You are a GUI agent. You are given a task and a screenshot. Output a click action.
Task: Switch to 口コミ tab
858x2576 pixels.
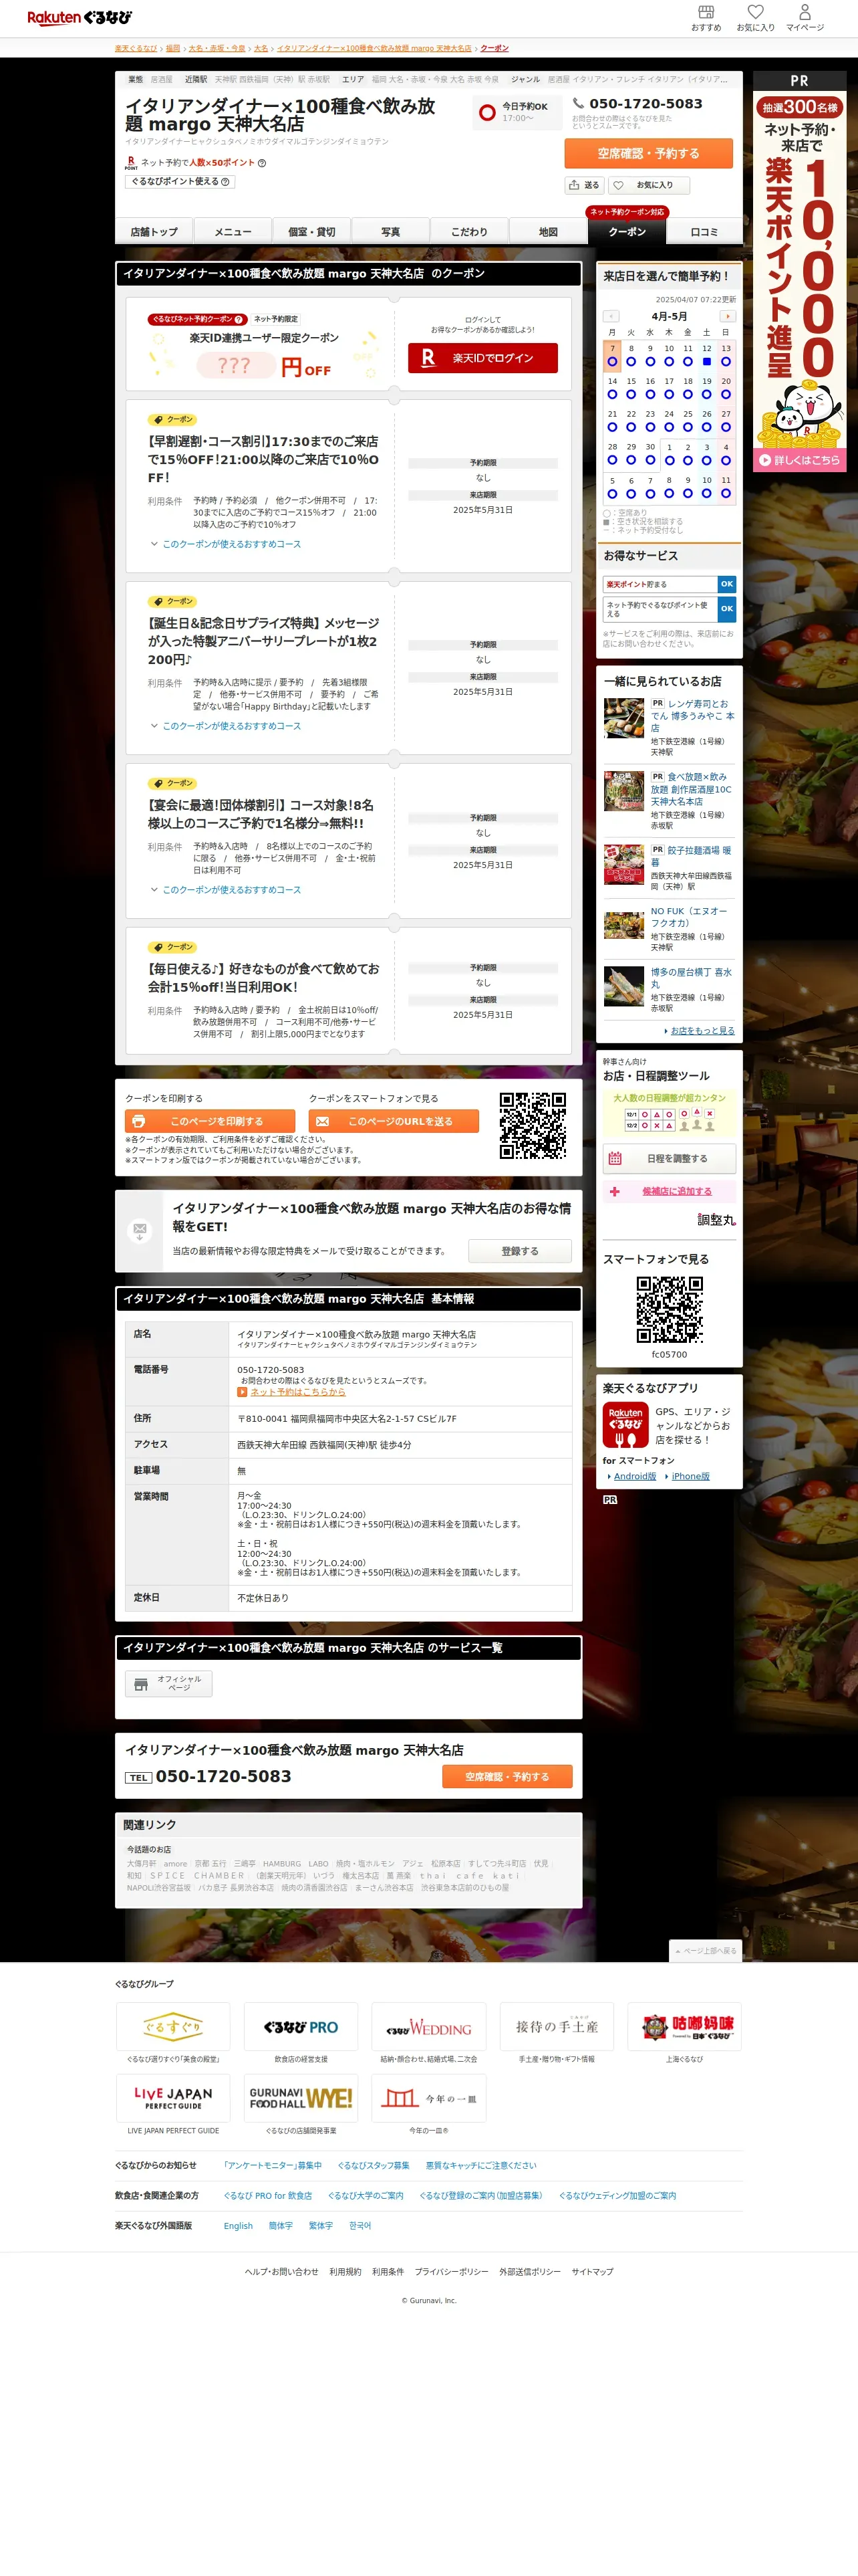click(704, 231)
